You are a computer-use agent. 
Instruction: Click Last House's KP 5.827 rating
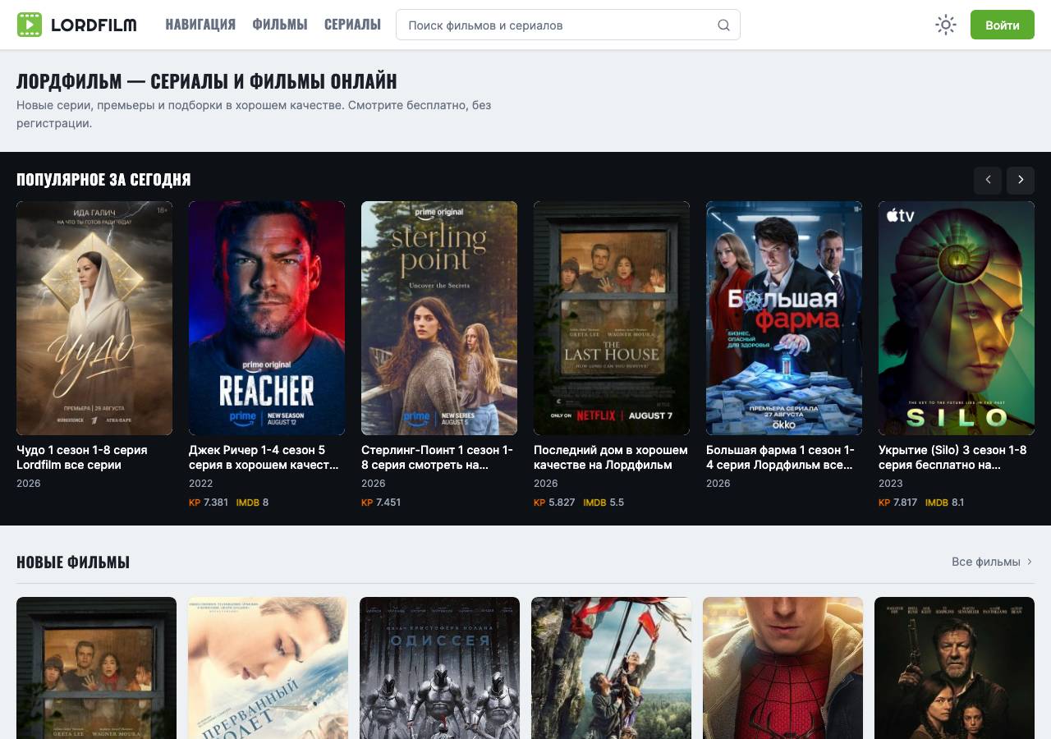(x=554, y=503)
